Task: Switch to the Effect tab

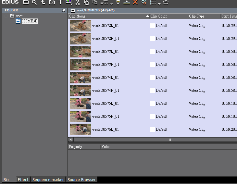Action: coord(23,180)
